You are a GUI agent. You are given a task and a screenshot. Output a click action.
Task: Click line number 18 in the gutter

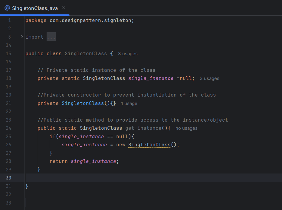pos(9,78)
